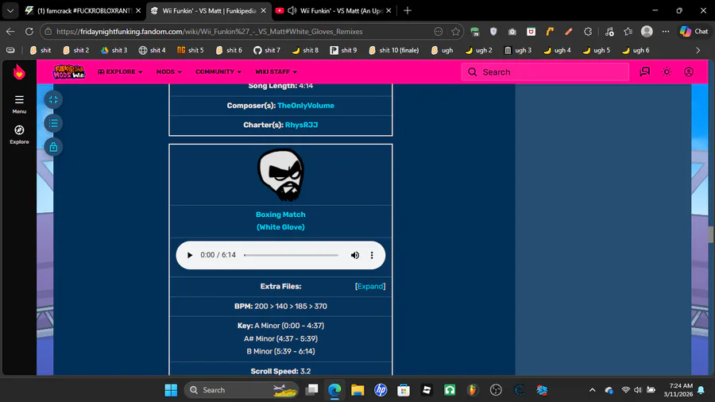Open the 'ugh 3' bookmark
The image size is (715, 402).
(517, 50)
